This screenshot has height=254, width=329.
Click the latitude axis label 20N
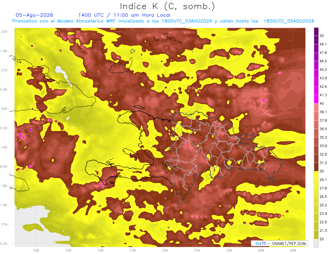pos(4,109)
